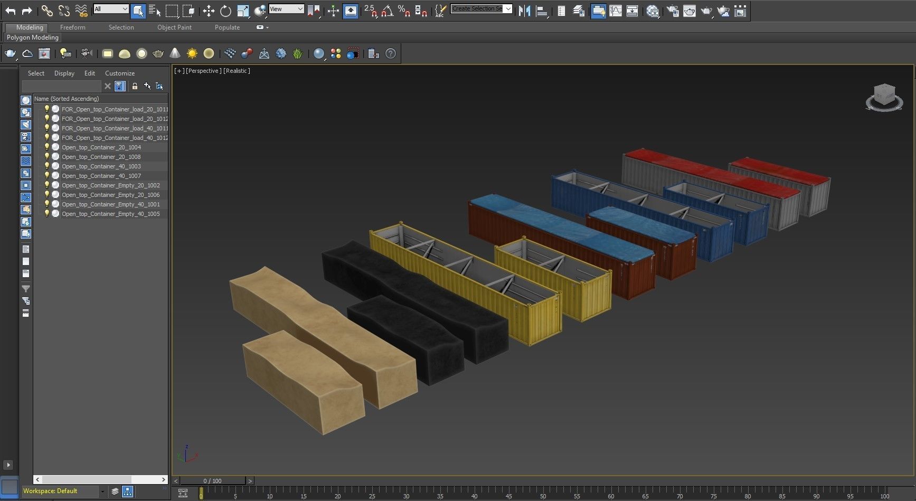This screenshot has height=501, width=916.
Task: Open the 'View' reference coordinate dropdown
Action: (286, 9)
